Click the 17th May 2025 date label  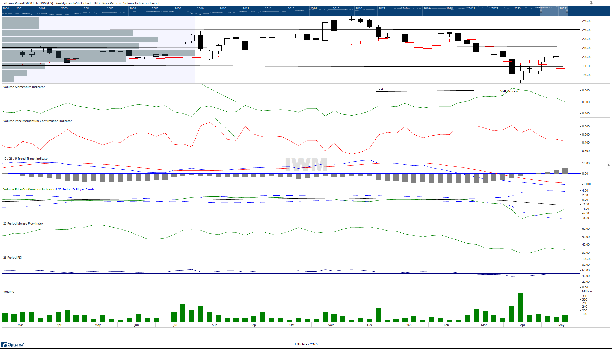306,344
